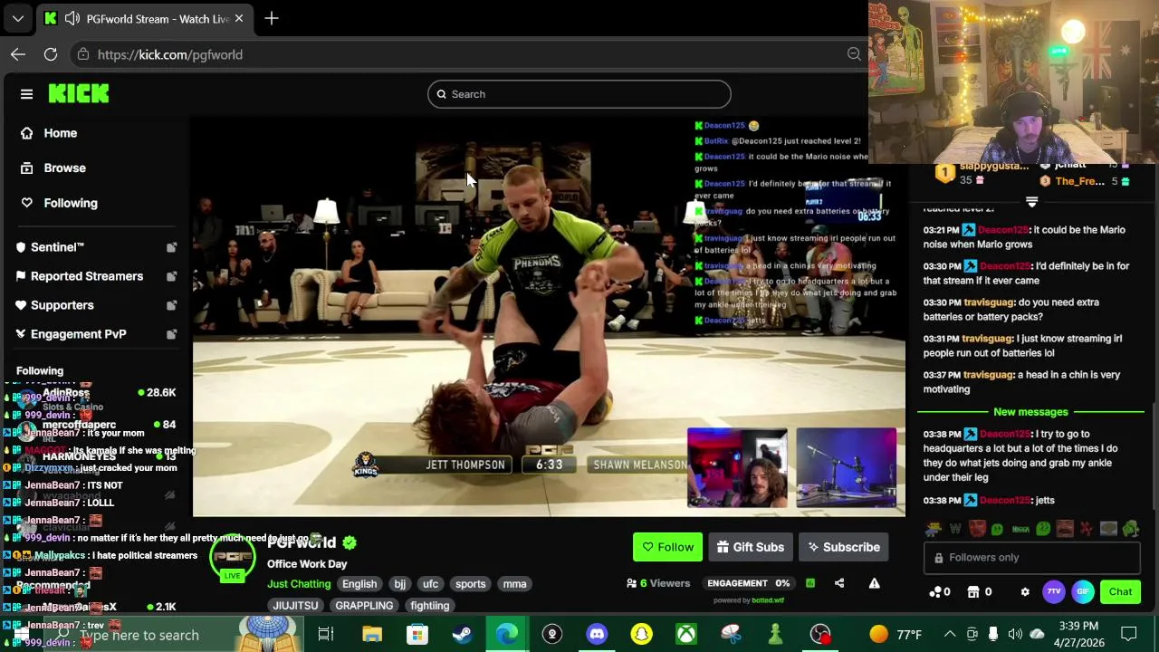Click external link icon next to Sentinel™
The image size is (1159, 652).
tap(171, 247)
